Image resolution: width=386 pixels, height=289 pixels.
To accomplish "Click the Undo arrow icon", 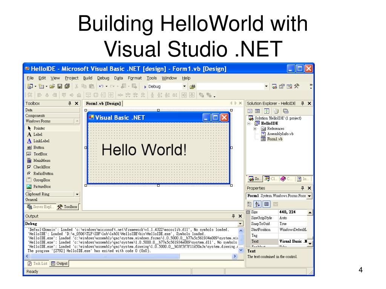I will tap(101, 86).
